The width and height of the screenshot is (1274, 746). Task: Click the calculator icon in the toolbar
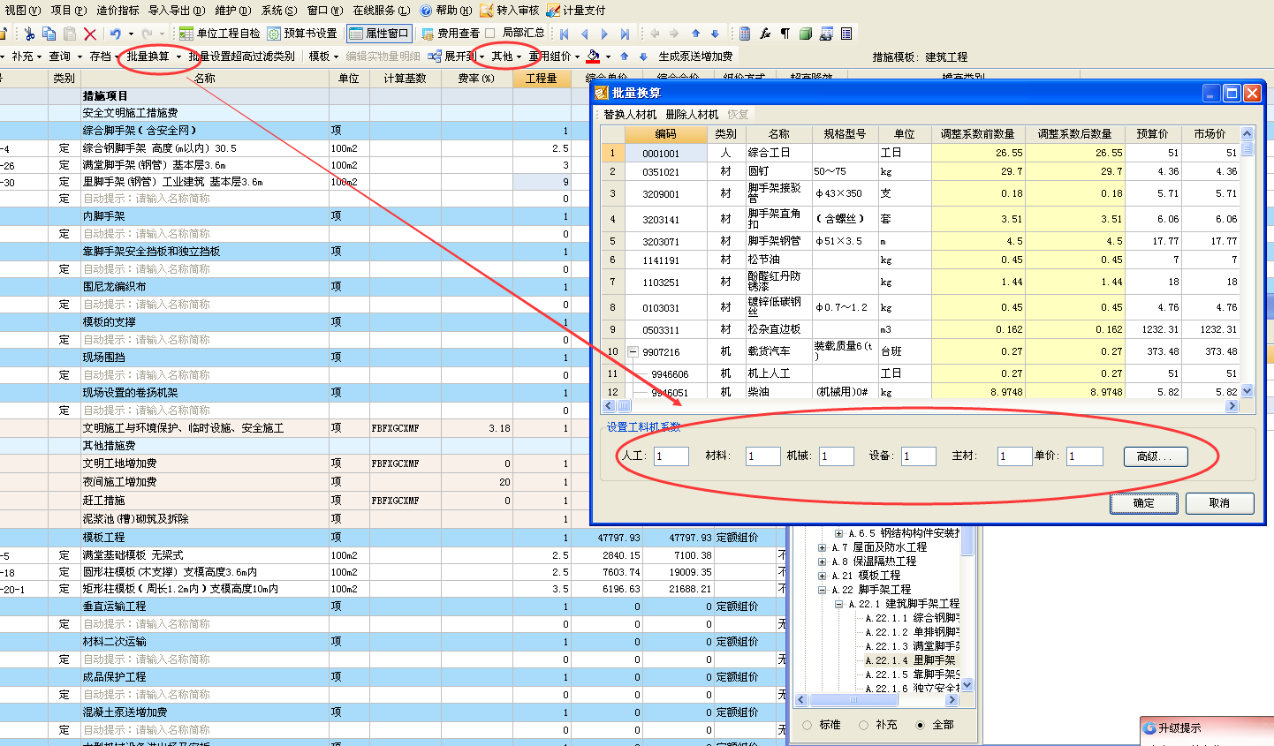745,34
